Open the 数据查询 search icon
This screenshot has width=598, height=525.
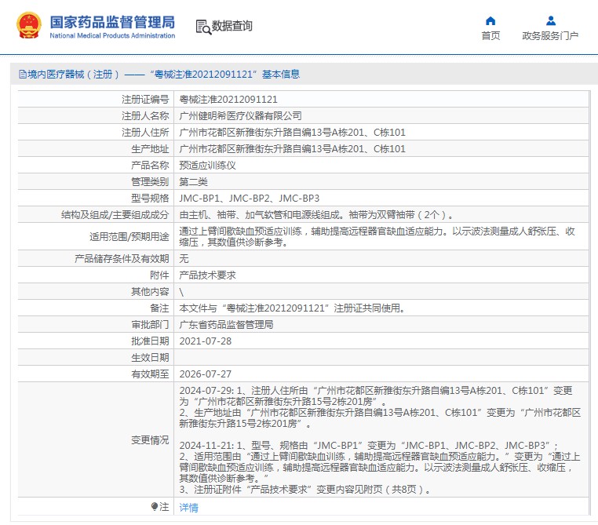tap(203, 27)
